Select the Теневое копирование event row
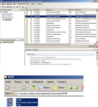98x107 pixels. [61, 16]
